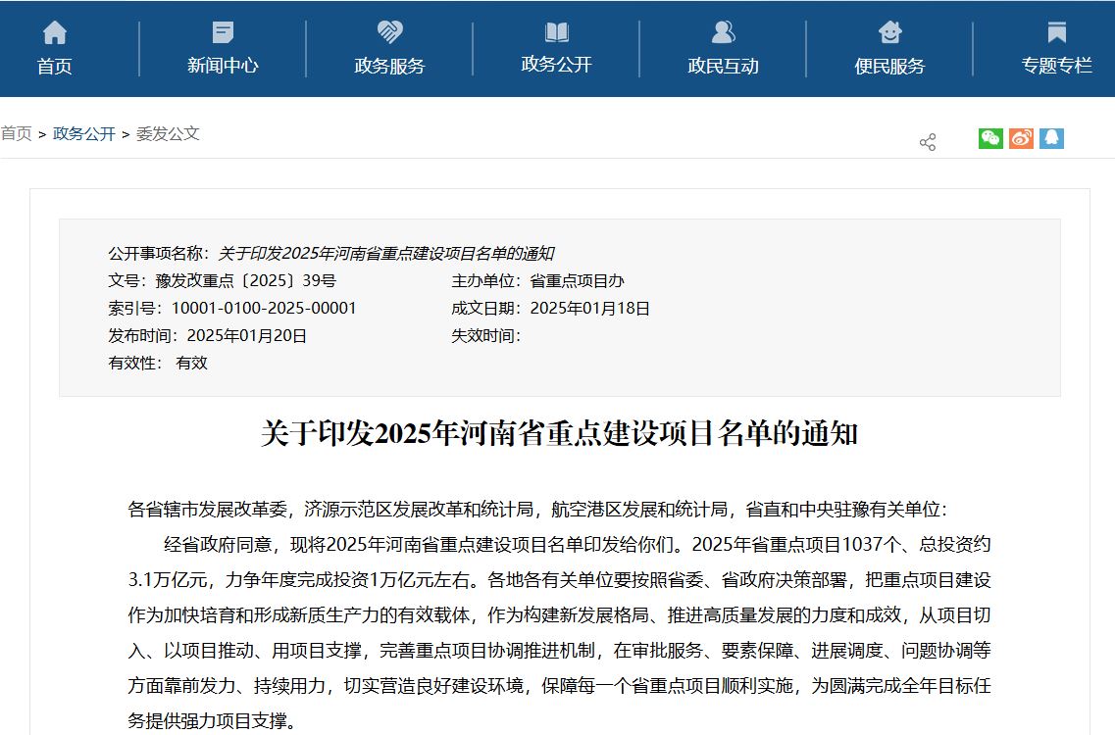Go to 首页 in the breadcrumb trail

(16, 133)
